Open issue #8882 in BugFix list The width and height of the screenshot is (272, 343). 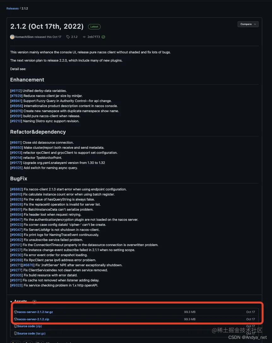[x=17, y=189]
